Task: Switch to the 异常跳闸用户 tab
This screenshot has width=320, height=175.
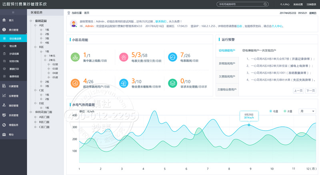Action: pos(227,63)
